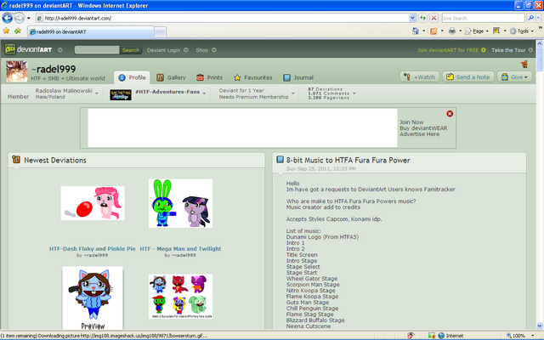544x340 pixels.
Task: Expand the Deviations stats dropdown arrow
Action: point(354,93)
